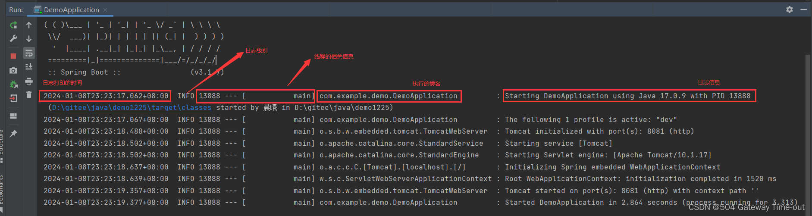Click ':: Spring Boot ::' banner text
Image resolution: width=812 pixels, height=216 pixels.
tap(84, 72)
